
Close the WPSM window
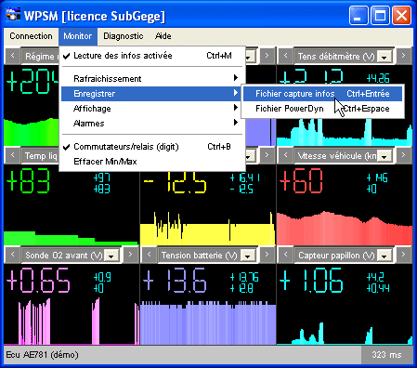click(401, 16)
